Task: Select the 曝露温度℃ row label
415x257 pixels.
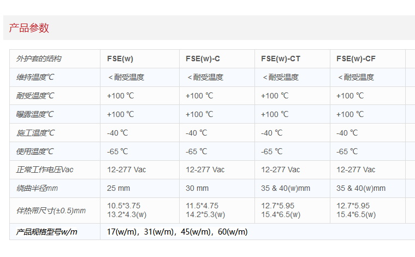Action: point(35,114)
